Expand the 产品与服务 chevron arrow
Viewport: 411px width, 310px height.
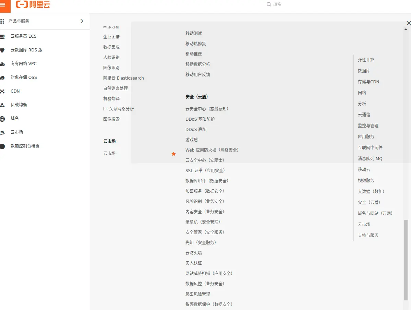82,21
